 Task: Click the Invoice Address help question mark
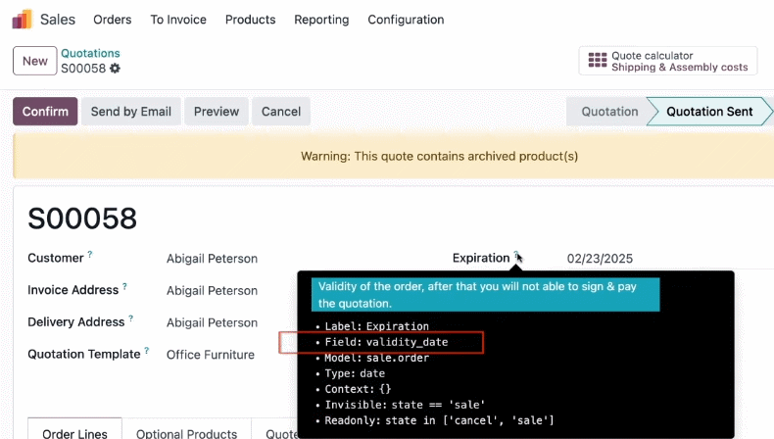(124, 286)
